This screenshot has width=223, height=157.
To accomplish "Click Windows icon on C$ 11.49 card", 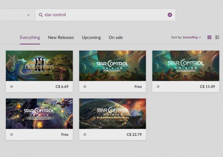I will [158, 86].
